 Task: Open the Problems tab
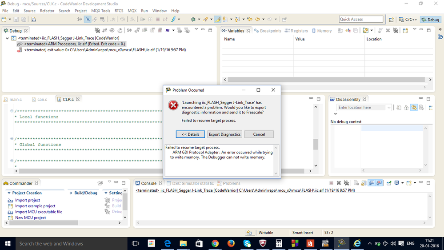(228, 183)
